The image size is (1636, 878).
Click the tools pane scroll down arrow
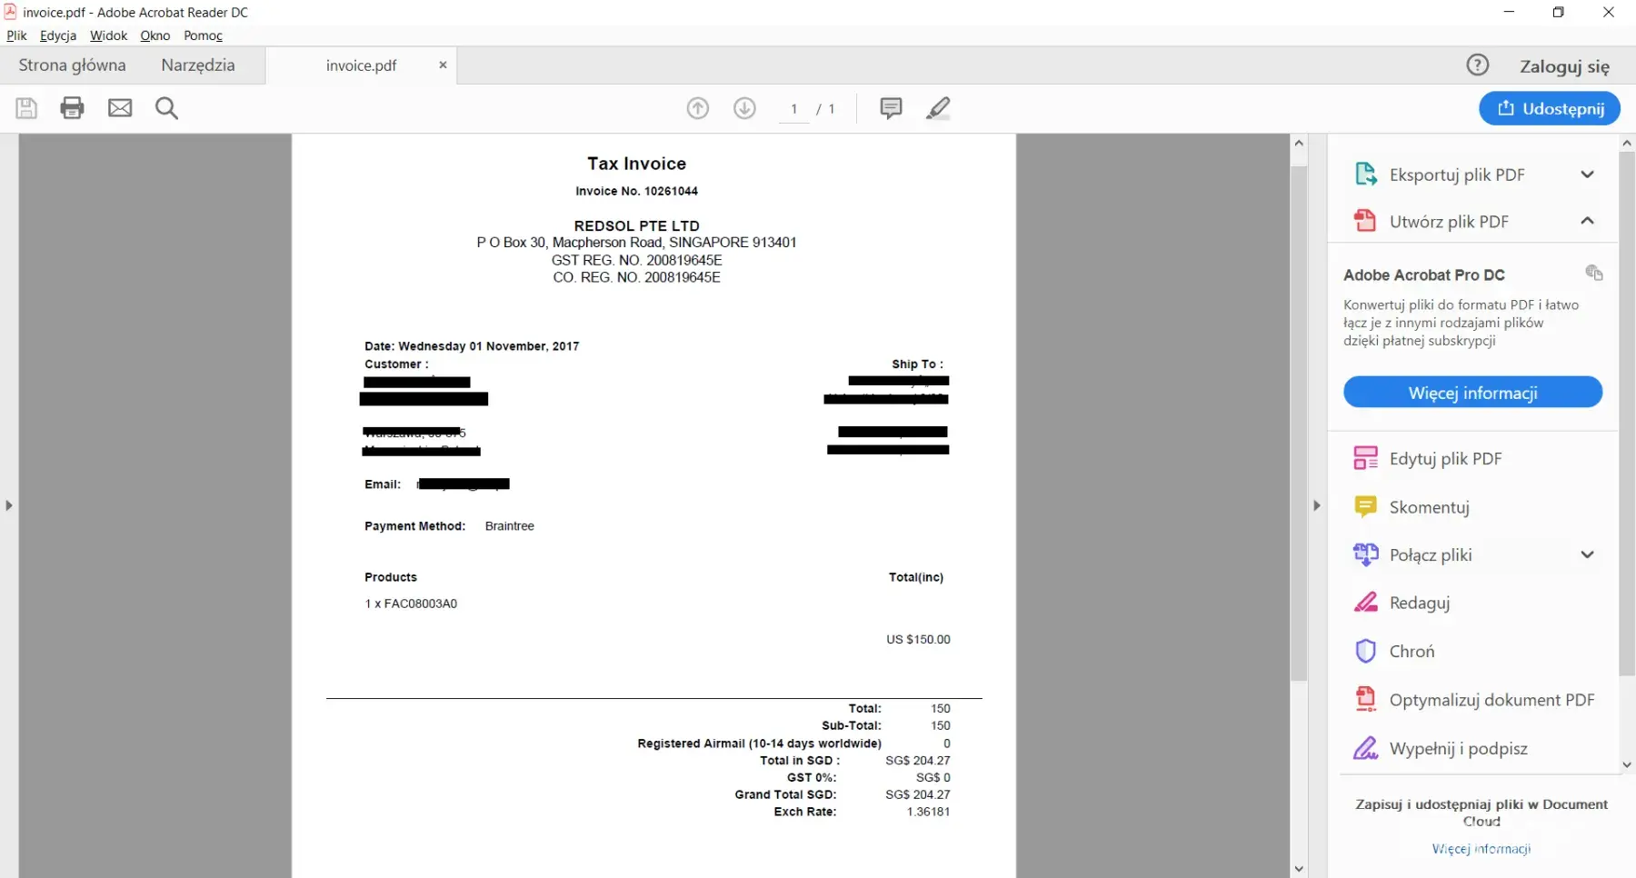point(1627,764)
